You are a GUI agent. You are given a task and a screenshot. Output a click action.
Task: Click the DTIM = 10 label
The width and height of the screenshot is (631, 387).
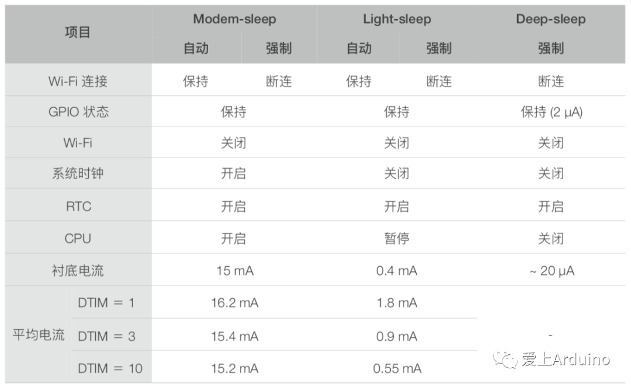pos(110,368)
